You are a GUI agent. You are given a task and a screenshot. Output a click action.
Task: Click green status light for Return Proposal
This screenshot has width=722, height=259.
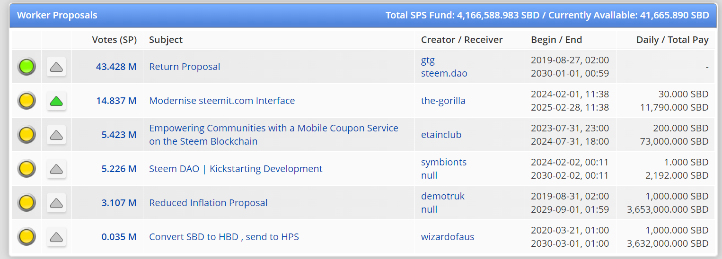(x=26, y=67)
